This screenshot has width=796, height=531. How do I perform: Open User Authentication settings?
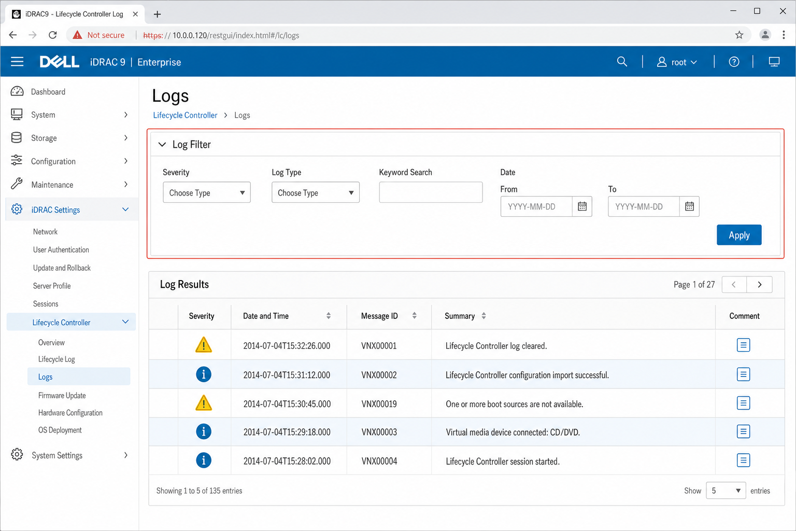pyautogui.click(x=61, y=250)
